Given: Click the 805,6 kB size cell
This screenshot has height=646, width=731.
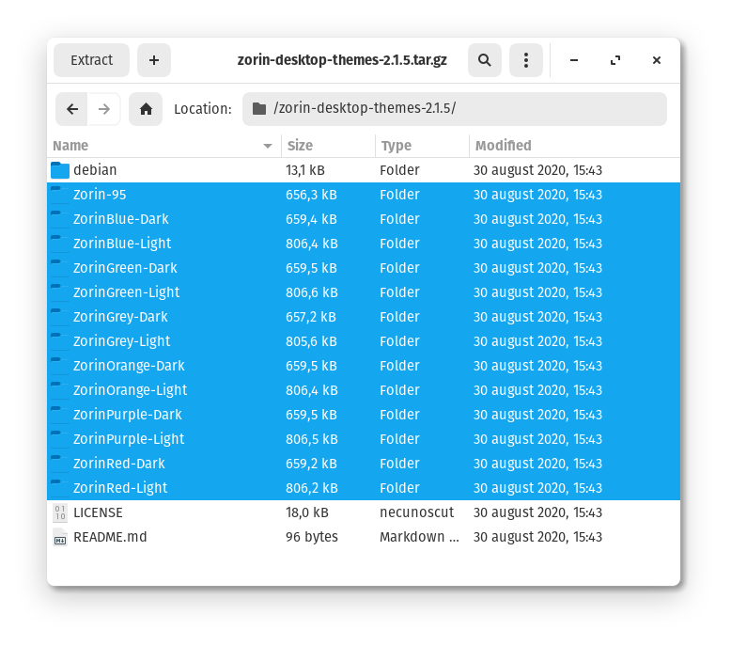Looking at the screenshot, I should [312, 341].
